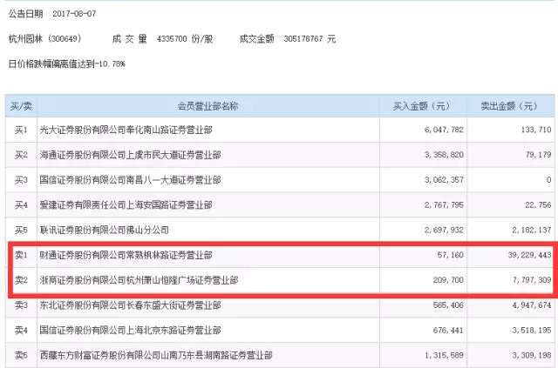Select the 卖5 row label cell
The image size is (558, 368).
click(x=22, y=357)
